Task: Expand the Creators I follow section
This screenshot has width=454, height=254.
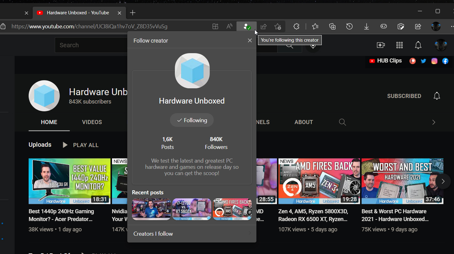Action: [x=192, y=234]
